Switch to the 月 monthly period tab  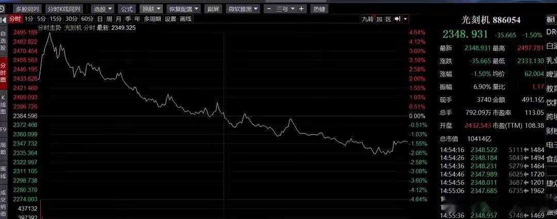(119, 19)
